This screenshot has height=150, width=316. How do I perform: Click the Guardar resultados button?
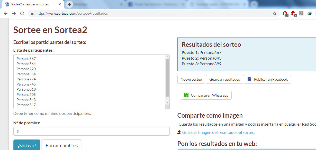224,79
